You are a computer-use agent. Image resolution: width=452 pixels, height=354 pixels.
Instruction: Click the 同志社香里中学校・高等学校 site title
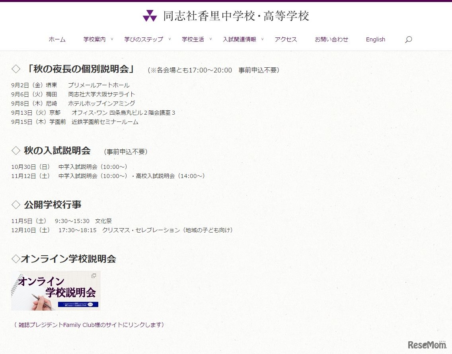coord(237,16)
